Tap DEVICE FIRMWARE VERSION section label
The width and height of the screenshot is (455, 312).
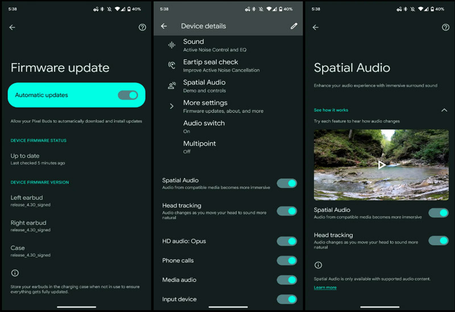point(40,182)
